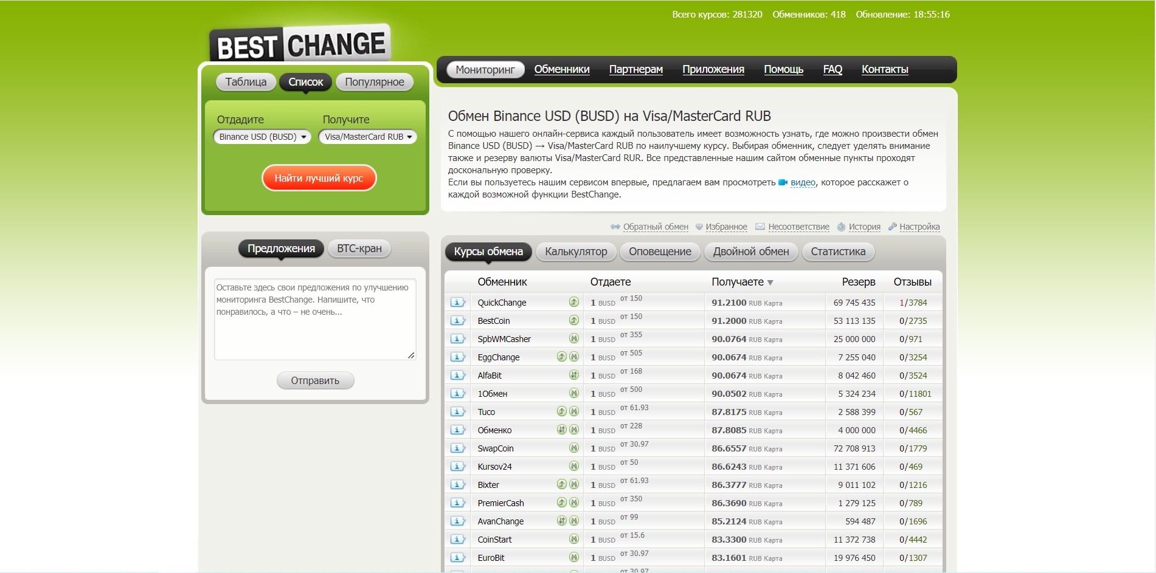Click the видео link
1156x573 pixels.
coord(803,182)
